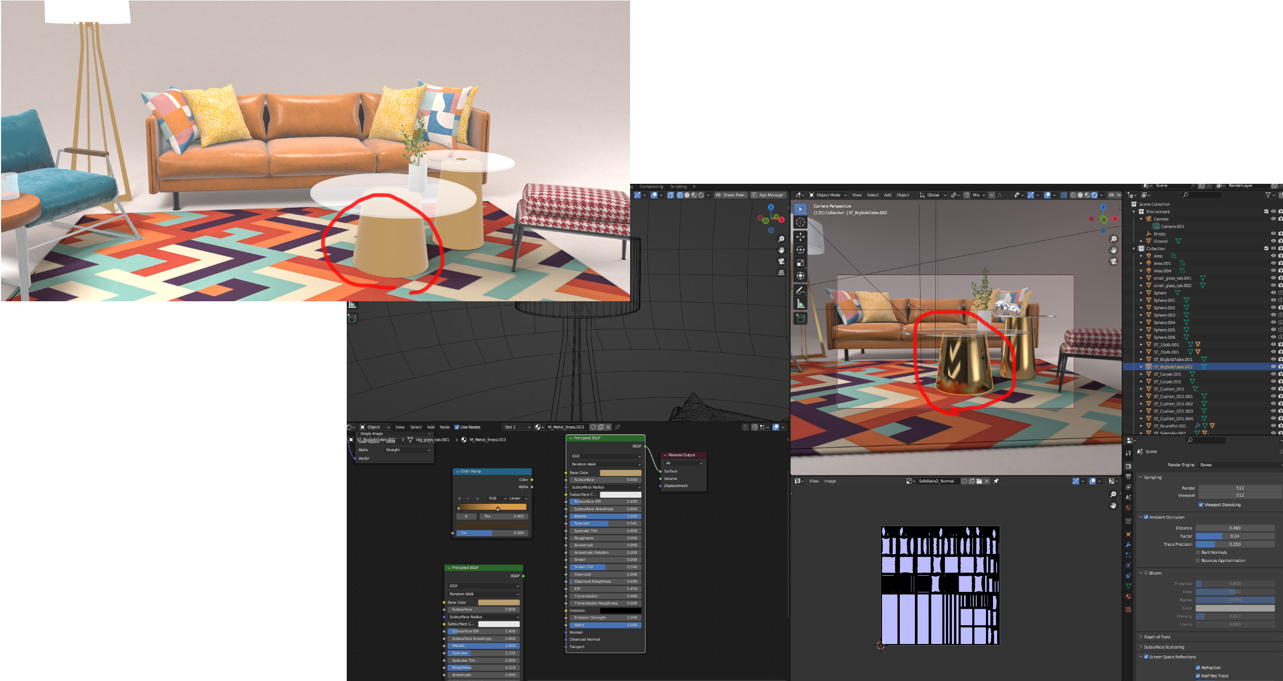Select the Transform tool in viewport toolbar

click(x=800, y=276)
